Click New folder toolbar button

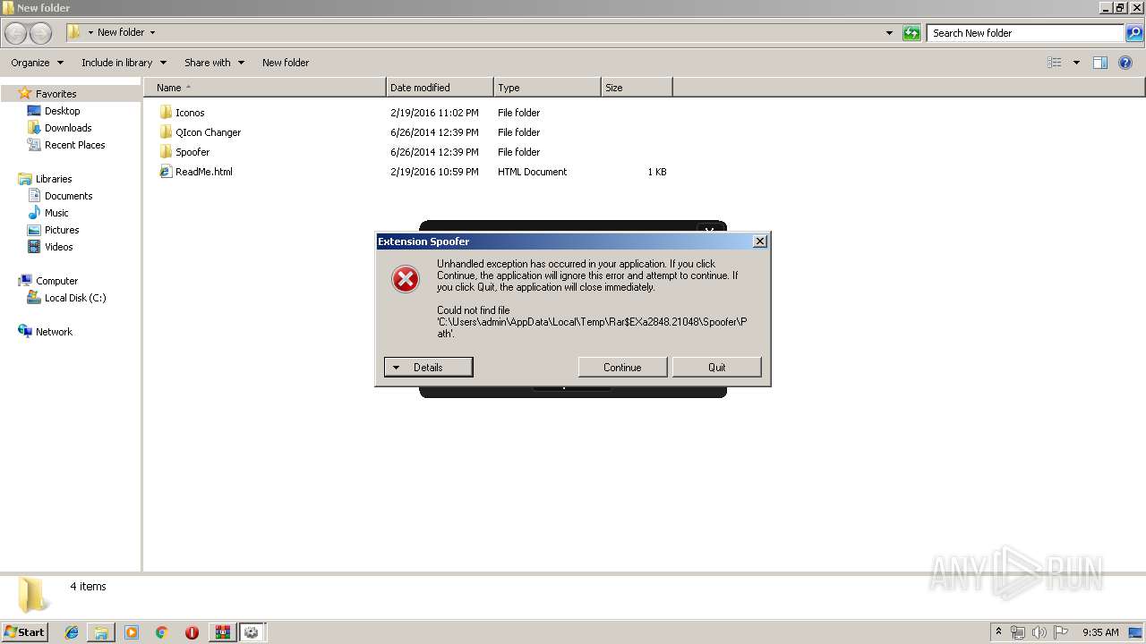pyautogui.click(x=286, y=63)
